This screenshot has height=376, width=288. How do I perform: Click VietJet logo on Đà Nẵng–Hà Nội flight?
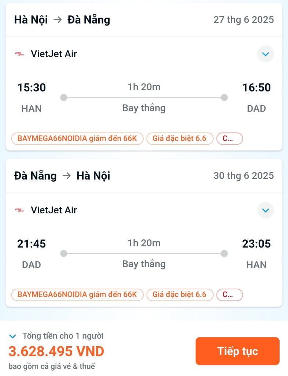(x=19, y=210)
